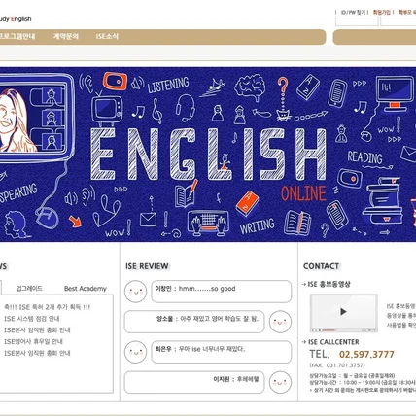Click the fax number 031.701.3757

[x=345, y=365]
